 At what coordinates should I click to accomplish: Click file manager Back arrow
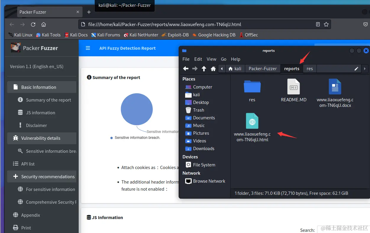186,69
